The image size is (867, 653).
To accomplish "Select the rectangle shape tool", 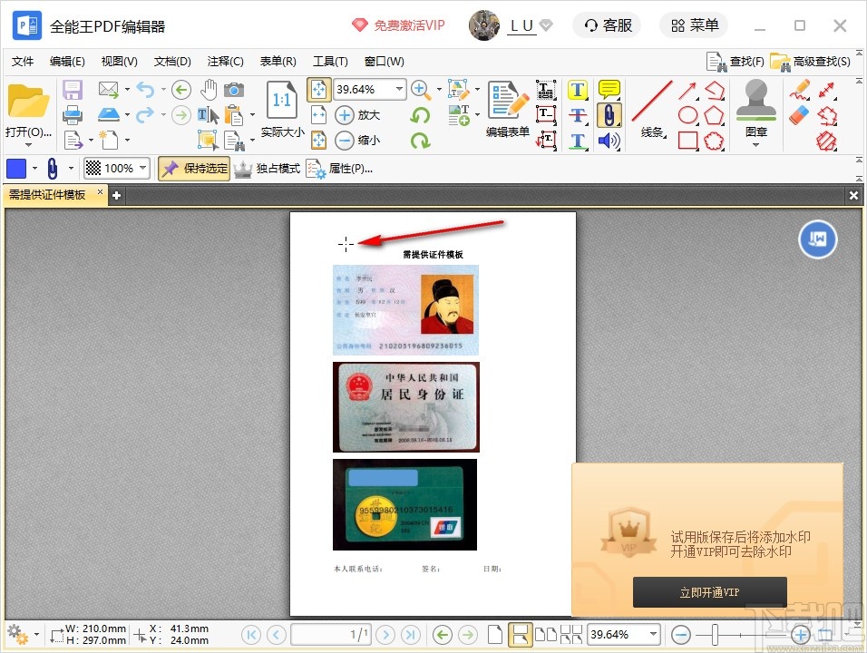I will click(x=687, y=141).
